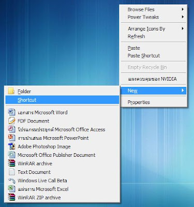Click the text 'Microsoft Office Access'

80,129
